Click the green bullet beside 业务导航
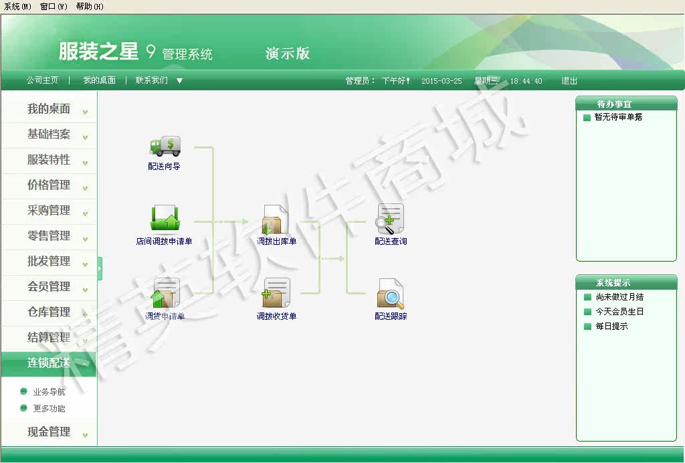 pos(23,391)
